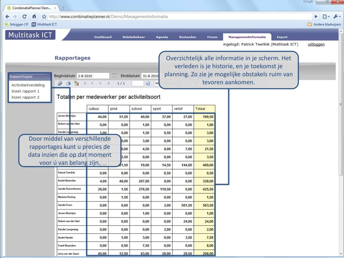344x258 pixels.
Task: Reload the page with refresh icon
Action: (x=25, y=16)
